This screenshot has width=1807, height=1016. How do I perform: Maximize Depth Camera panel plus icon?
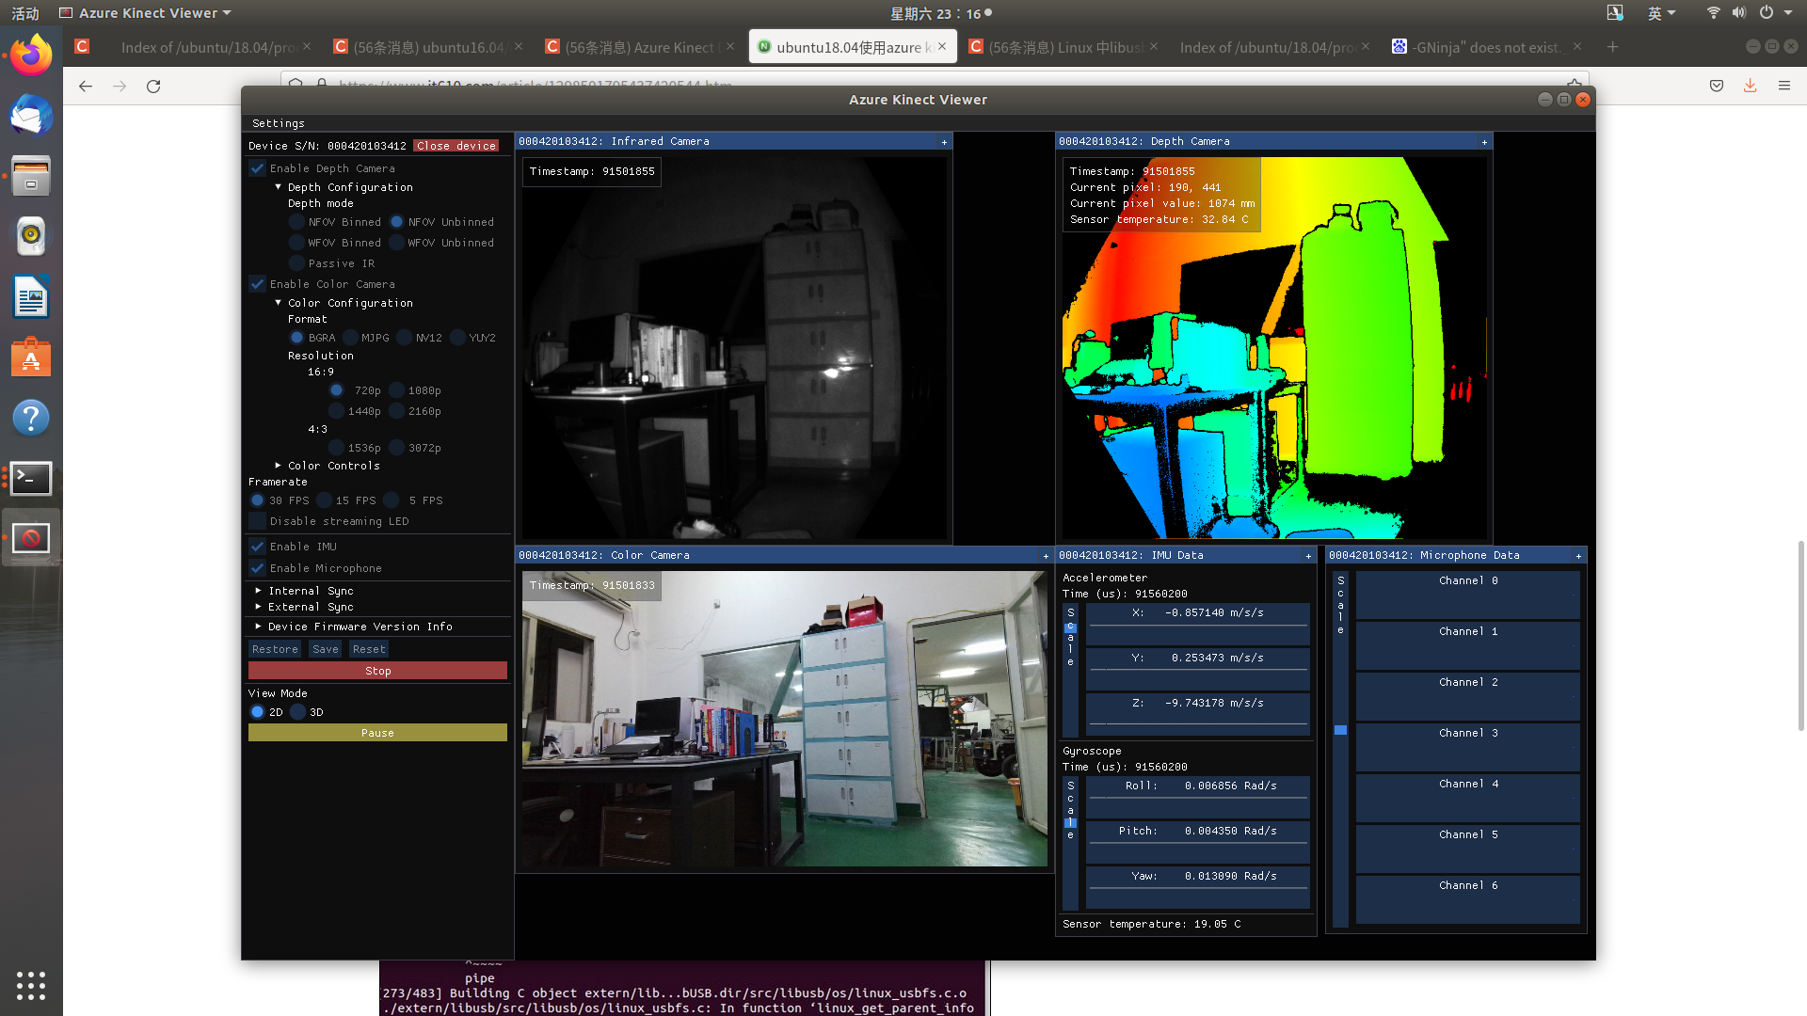click(1484, 142)
